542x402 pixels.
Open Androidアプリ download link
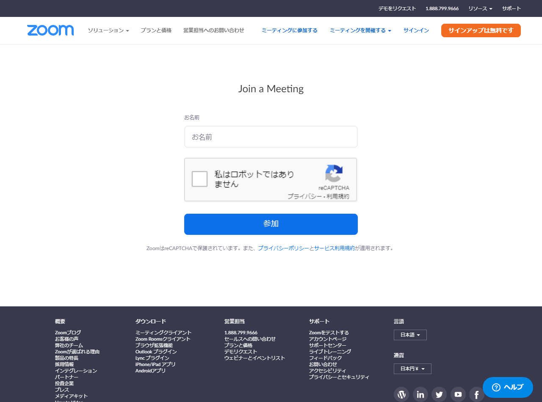click(150, 371)
